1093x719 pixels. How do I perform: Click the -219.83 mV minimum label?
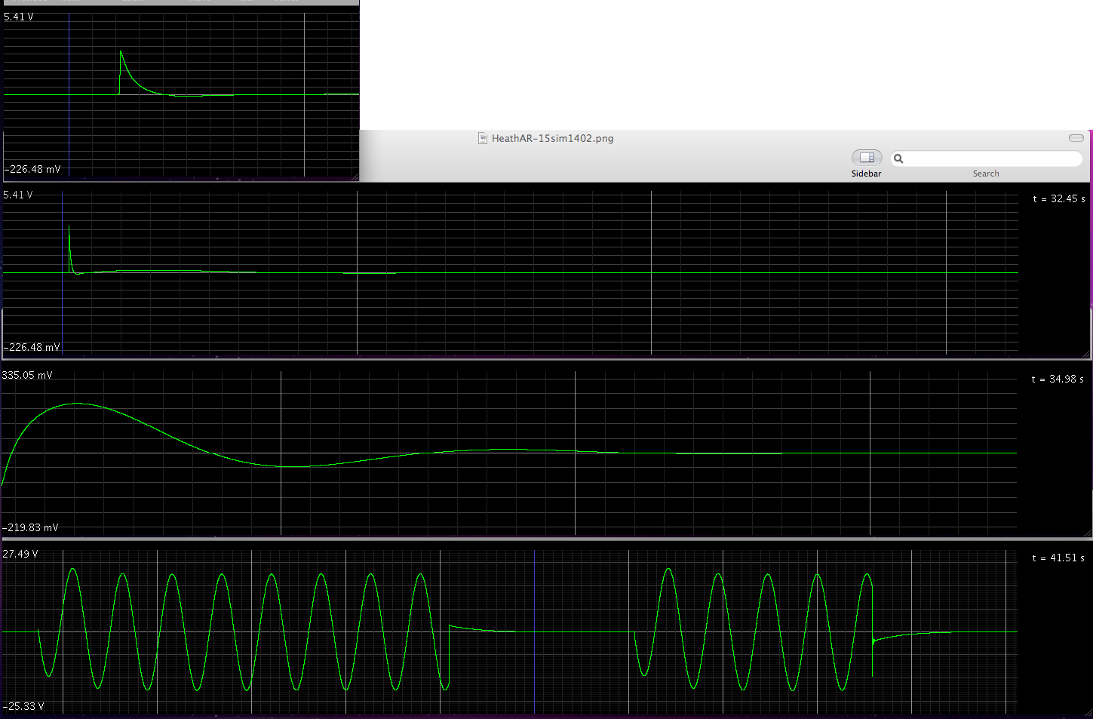[30, 527]
